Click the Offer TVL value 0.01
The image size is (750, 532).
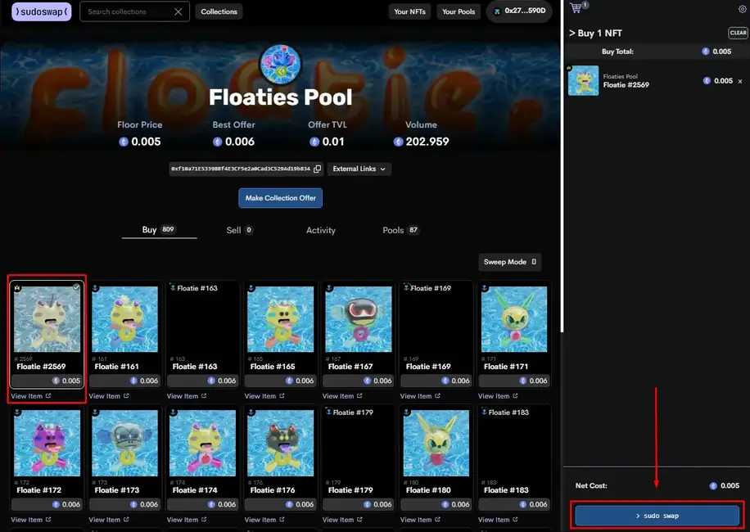pos(333,142)
